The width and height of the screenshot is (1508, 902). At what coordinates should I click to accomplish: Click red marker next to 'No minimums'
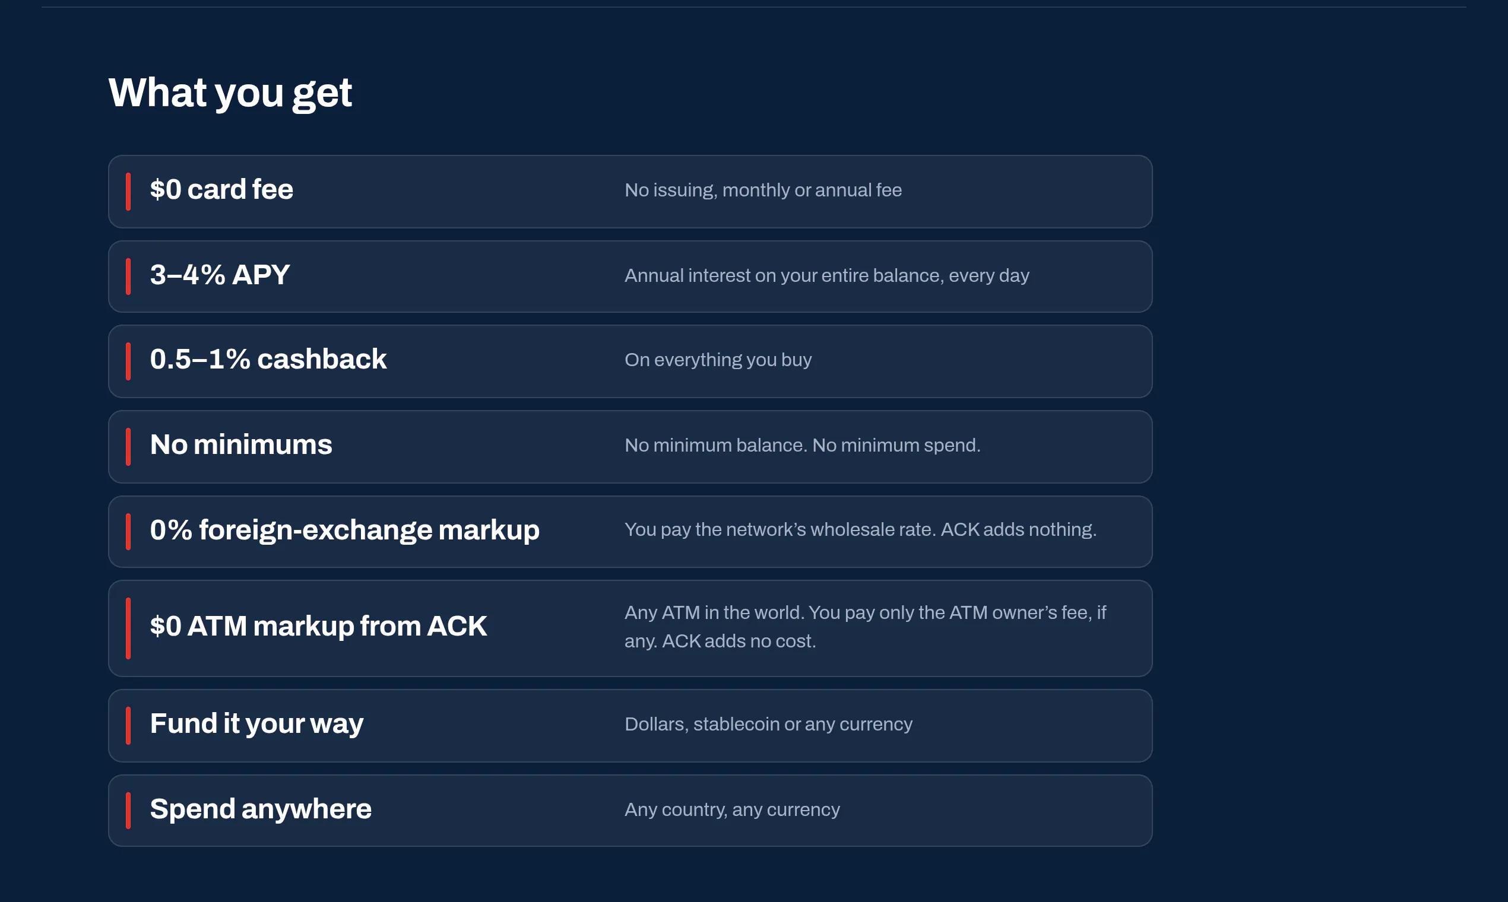pyautogui.click(x=128, y=447)
